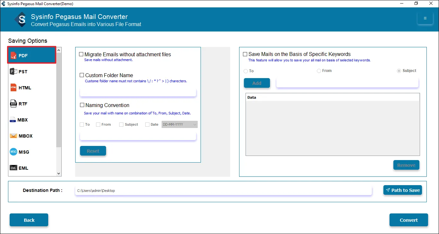Click the saving options scroll up arrow
This screenshot has height=234, width=439.
pyautogui.click(x=59, y=50)
